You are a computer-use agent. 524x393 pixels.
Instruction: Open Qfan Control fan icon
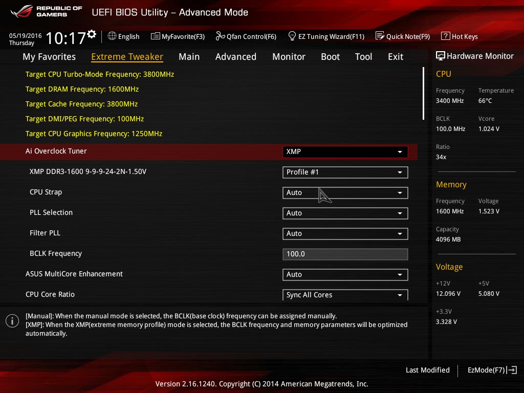point(220,36)
